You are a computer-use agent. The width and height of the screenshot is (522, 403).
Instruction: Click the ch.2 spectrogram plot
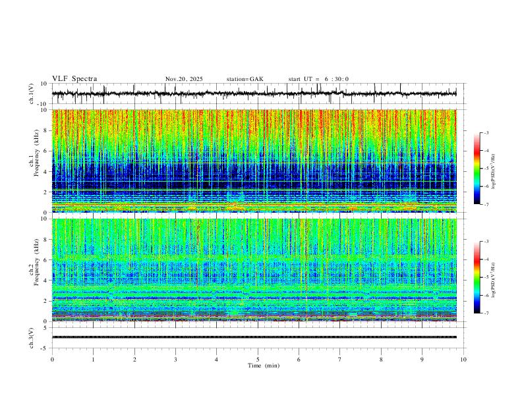click(x=254, y=270)
